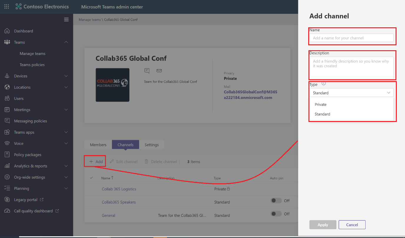Click the team mail address link
The width and height of the screenshot is (405, 238).
pos(251,95)
